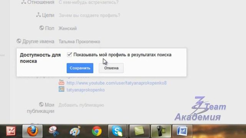The width and height of the screenshot is (246, 138).
Task: Open the red pen icon on taskbar
Action: 11,131
